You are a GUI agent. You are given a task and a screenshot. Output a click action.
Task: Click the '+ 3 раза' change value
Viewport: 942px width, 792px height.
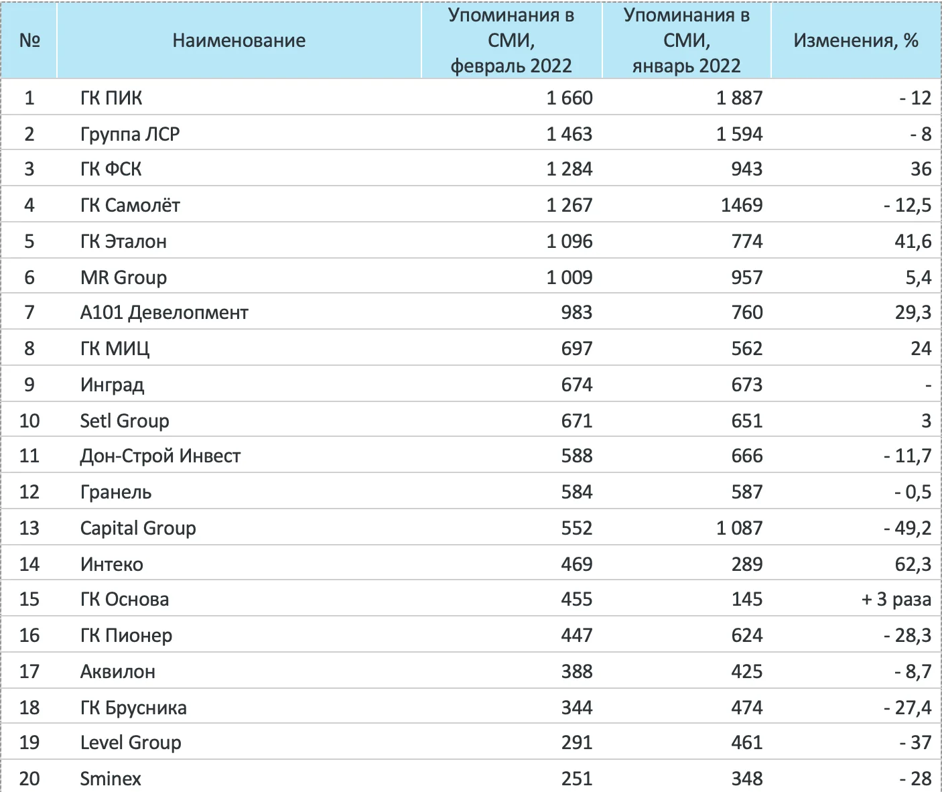[896, 599]
